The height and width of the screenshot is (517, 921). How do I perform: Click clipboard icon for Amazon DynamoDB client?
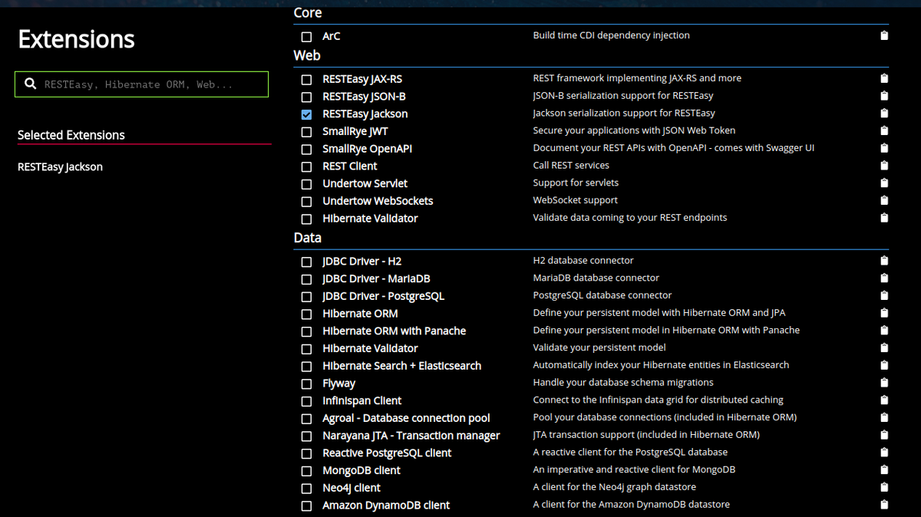coord(884,505)
